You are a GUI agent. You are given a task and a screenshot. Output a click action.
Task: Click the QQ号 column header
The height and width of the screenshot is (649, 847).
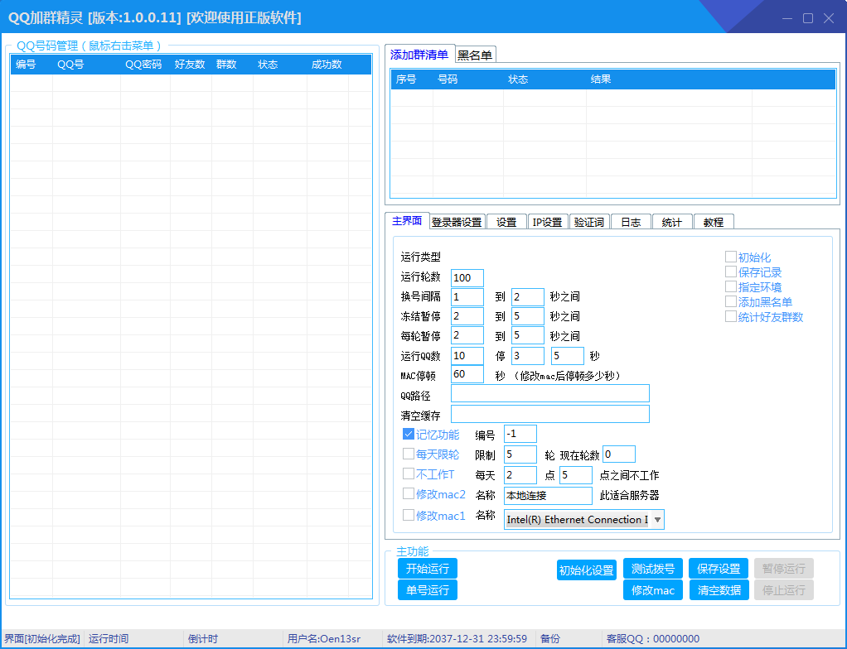(x=86, y=65)
